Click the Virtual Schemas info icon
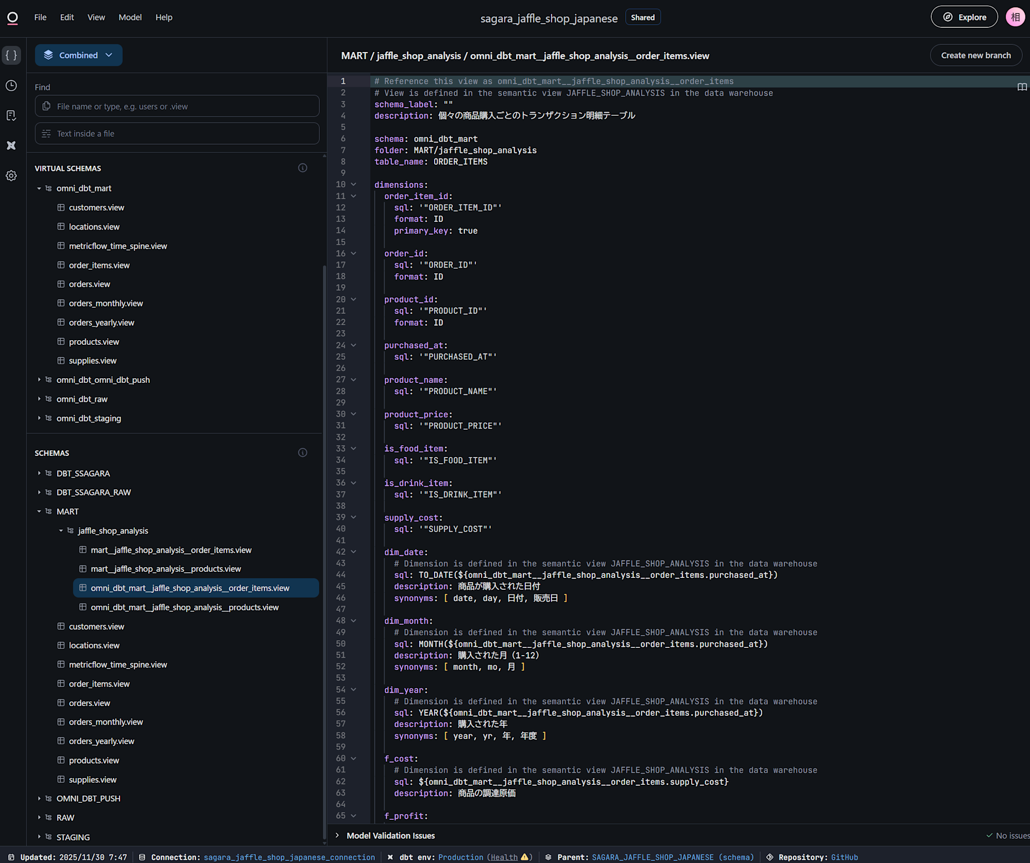 pyautogui.click(x=303, y=168)
